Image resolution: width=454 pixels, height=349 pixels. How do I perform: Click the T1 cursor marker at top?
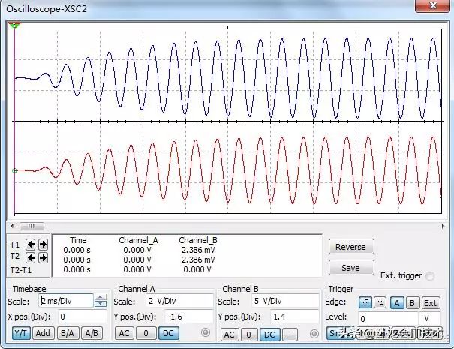click(x=14, y=26)
